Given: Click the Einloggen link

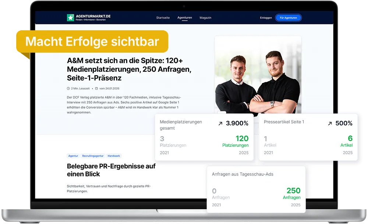Looking at the screenshot, I should pyautogui.click(x=266, y=17).
